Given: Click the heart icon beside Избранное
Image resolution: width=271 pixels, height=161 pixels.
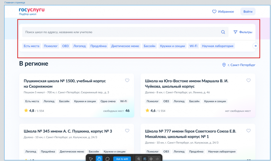Looking at the screenshot, I should (214, 12).
